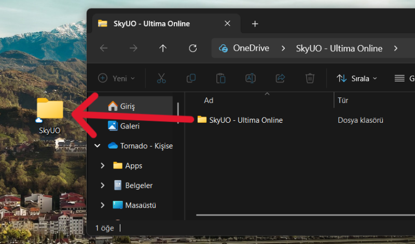Open the view layout options menu
The height and width of the screenshot is (244, 415).
pyautogui.click(x=404, y=79)
